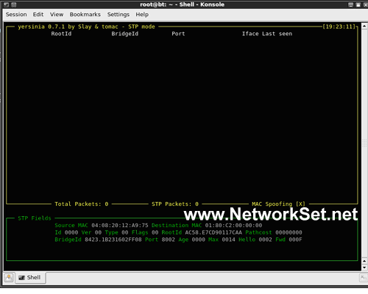
Task: Click the root@bt Shell Konsole title bar
Action: [182, 4]
